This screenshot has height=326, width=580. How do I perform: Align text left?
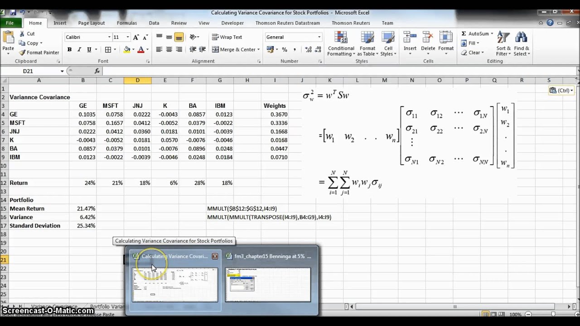159,50
